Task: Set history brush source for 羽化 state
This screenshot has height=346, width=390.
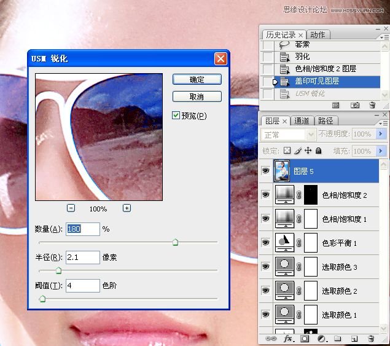Action: click(x=267, y=57)
